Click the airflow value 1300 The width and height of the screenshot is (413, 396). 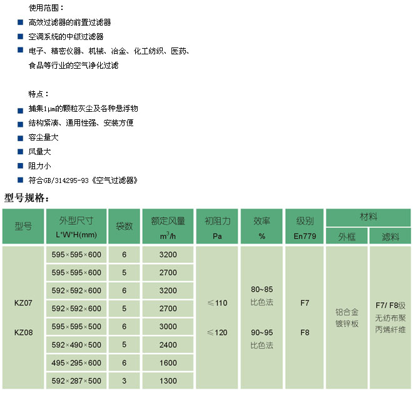pyautogui.click(x=168, y=381)
